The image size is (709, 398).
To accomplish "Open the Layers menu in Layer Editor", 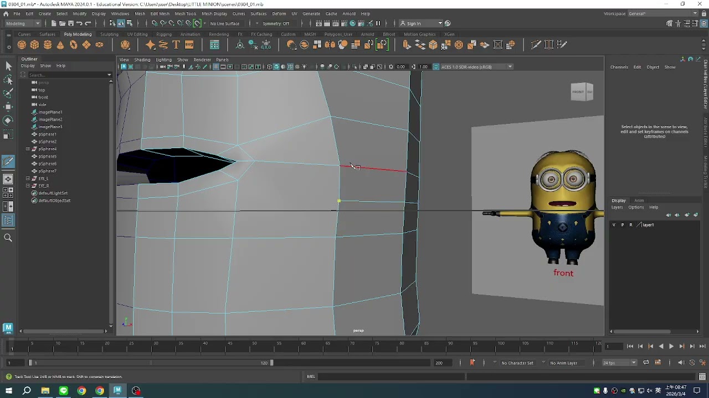I will point(617,207).
